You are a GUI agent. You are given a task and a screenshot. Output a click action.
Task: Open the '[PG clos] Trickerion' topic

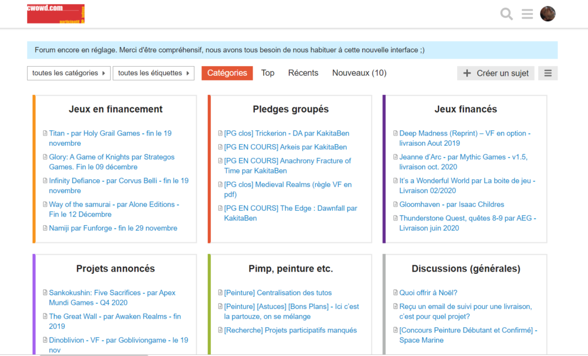287,133
